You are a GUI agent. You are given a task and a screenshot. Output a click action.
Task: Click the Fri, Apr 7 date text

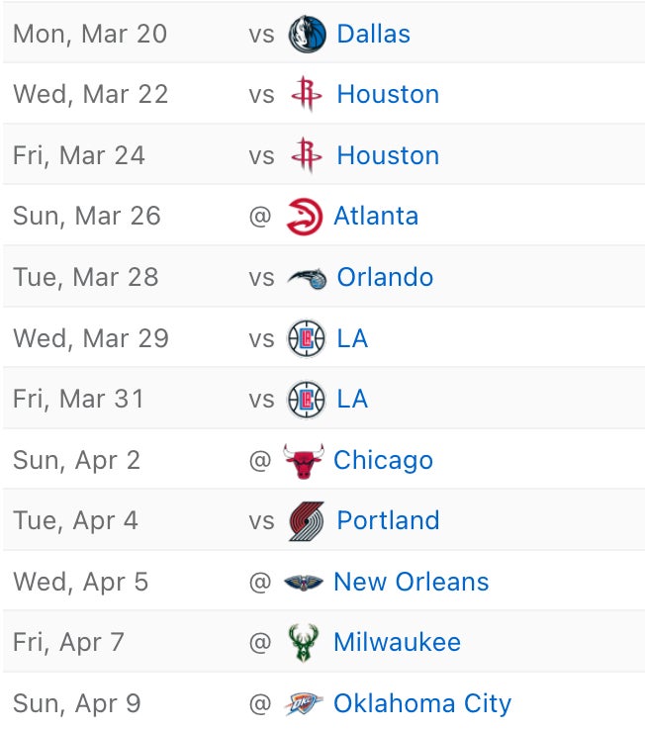tap(68, 643)
